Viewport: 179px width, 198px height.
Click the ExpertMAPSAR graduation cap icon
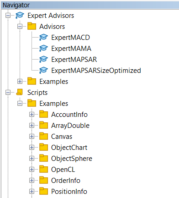(x=43, y=60)
